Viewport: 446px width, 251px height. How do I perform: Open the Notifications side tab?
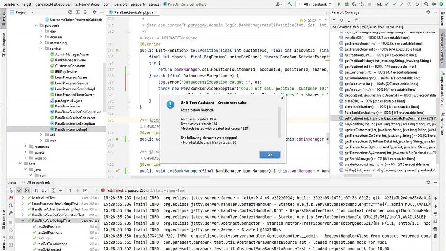[442, 125]
